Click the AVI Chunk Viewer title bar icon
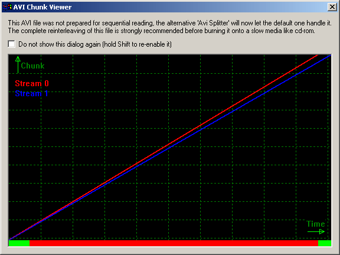340x255 pixels. [x=6, y=7]
